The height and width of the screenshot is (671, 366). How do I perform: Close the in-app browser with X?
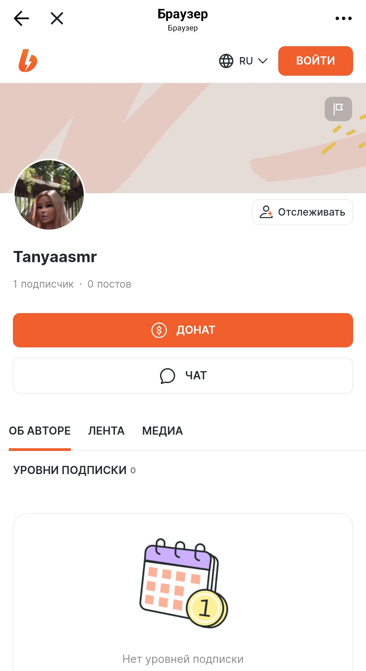pos(57,18)
